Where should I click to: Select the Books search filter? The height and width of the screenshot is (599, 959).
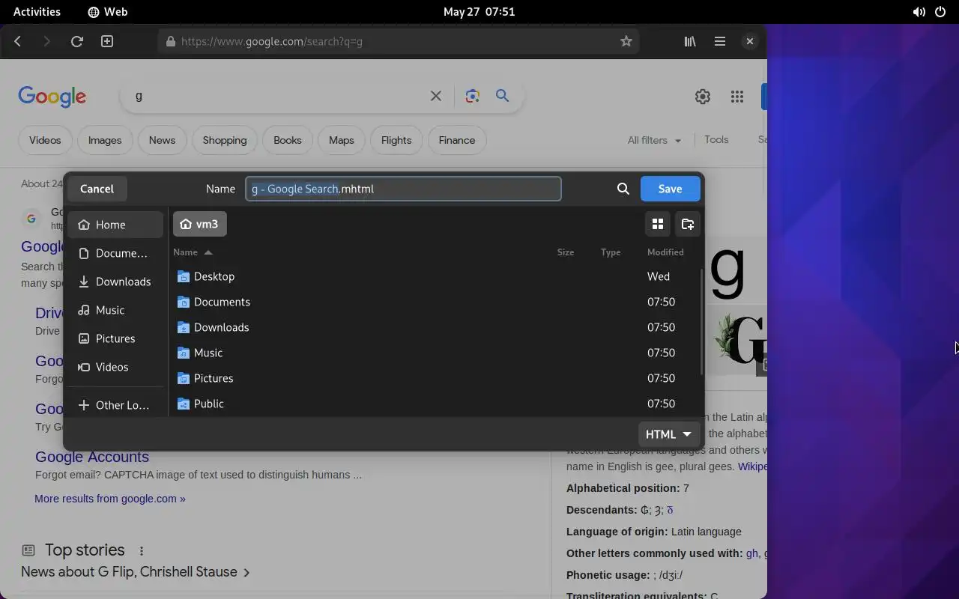tap(288, 140)
